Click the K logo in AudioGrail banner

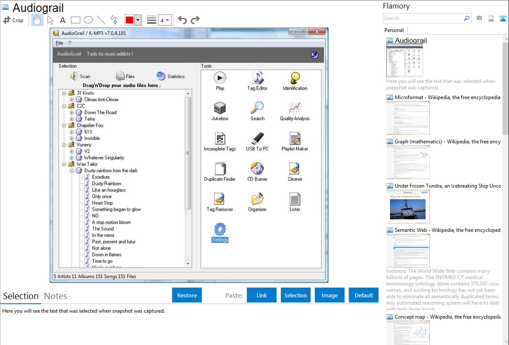(314, 55)
